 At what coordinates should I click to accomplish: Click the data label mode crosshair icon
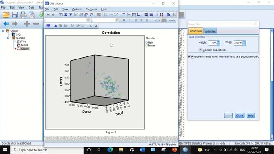click(x=48, y=26)
